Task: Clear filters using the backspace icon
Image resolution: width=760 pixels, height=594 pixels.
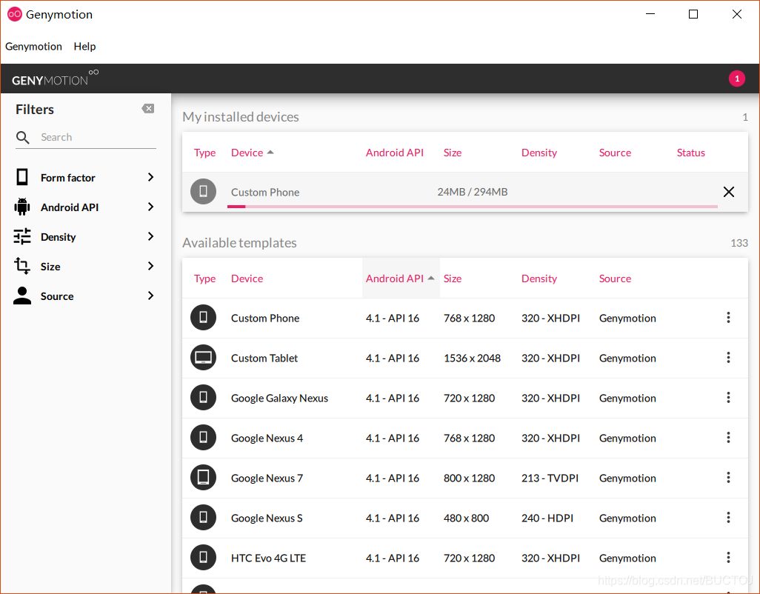Action: [x=148, y=109]
